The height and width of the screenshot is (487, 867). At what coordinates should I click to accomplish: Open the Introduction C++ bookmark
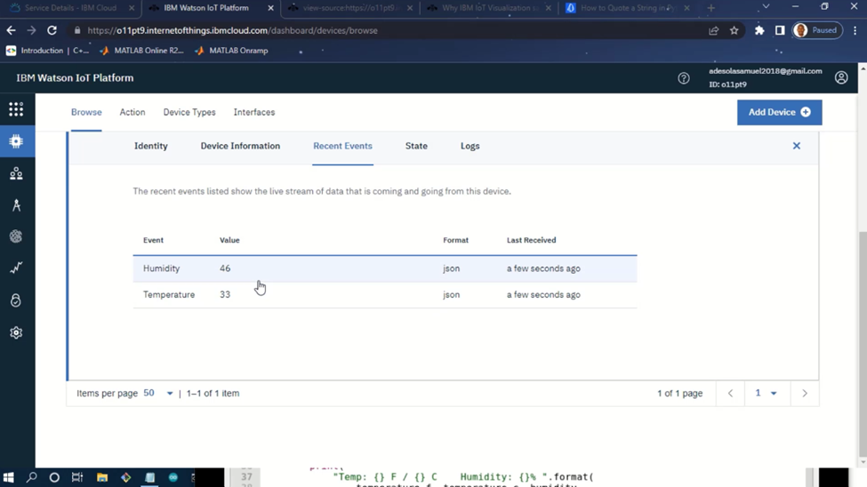pyautogui.click(x=47, y=51)
